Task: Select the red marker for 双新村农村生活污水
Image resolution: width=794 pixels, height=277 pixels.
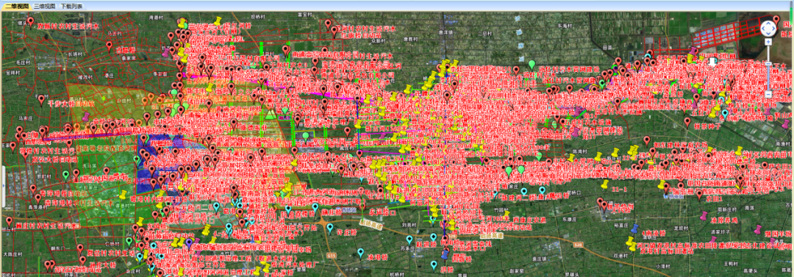Action: click(30, 22)
